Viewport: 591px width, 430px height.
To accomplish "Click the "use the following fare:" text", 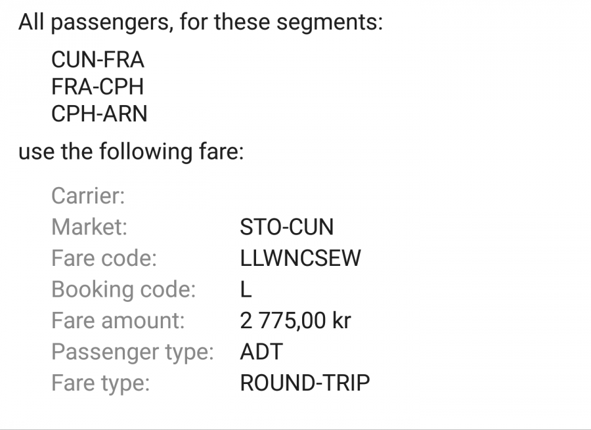I will pyautogui.click(x=131, y=152).
